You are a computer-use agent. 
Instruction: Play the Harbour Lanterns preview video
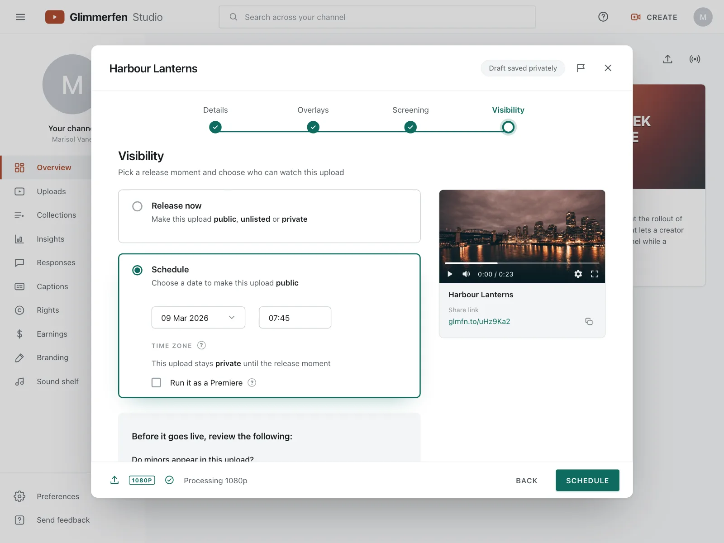pos(450,274)
